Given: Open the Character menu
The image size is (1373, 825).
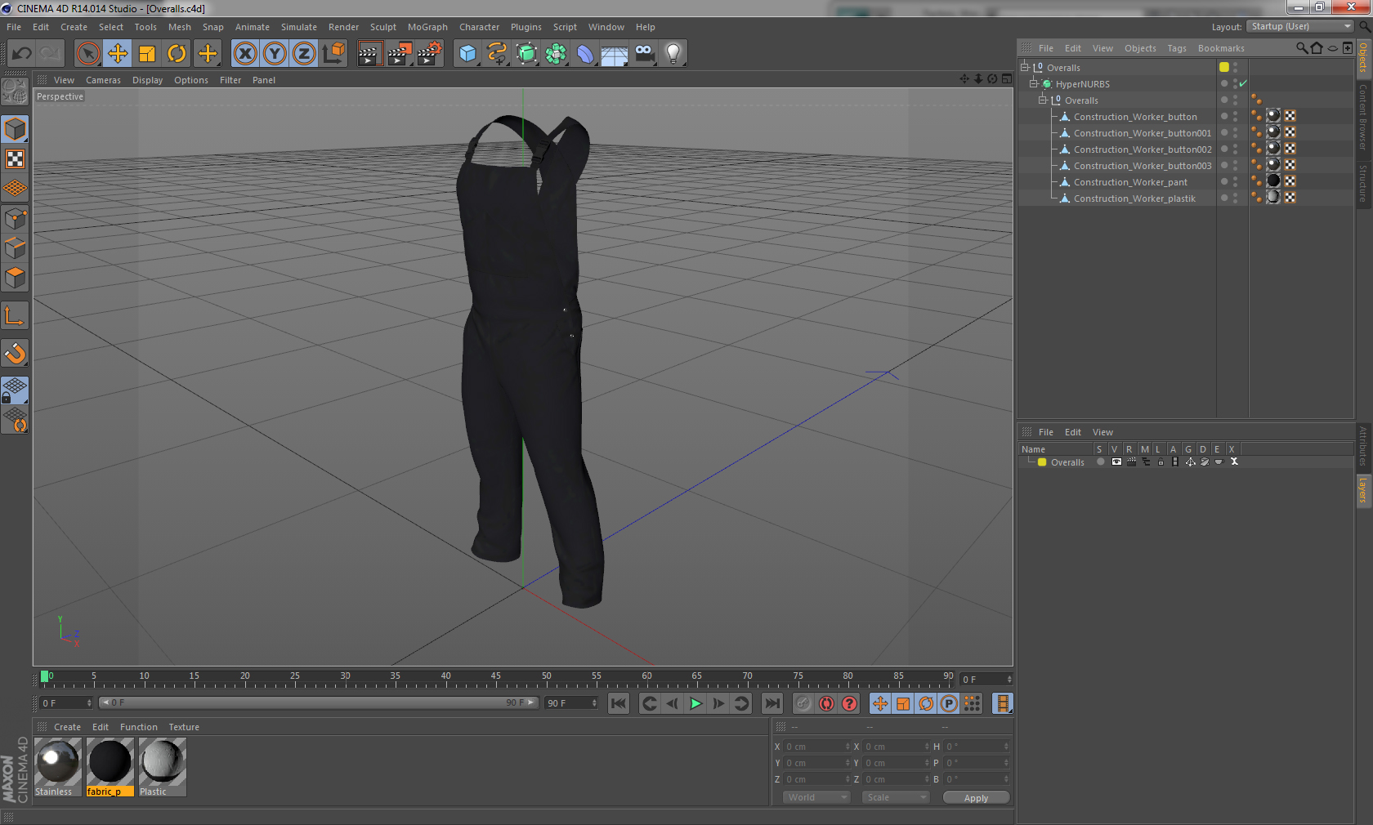Looking at the screenshot, I should click(479, 27).
